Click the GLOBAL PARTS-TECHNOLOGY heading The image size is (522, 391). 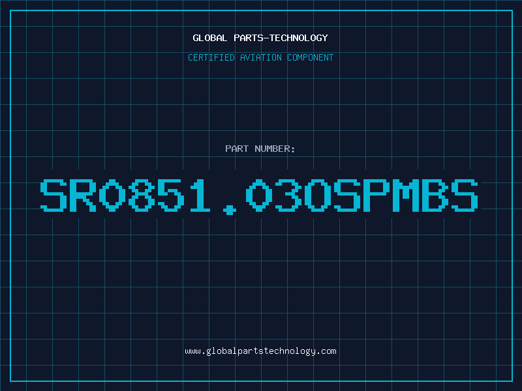coord(260,38)
